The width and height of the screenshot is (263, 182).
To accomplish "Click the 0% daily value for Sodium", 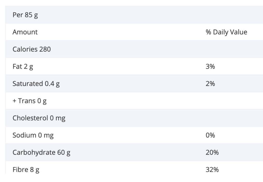I will [x=210, y=135].
